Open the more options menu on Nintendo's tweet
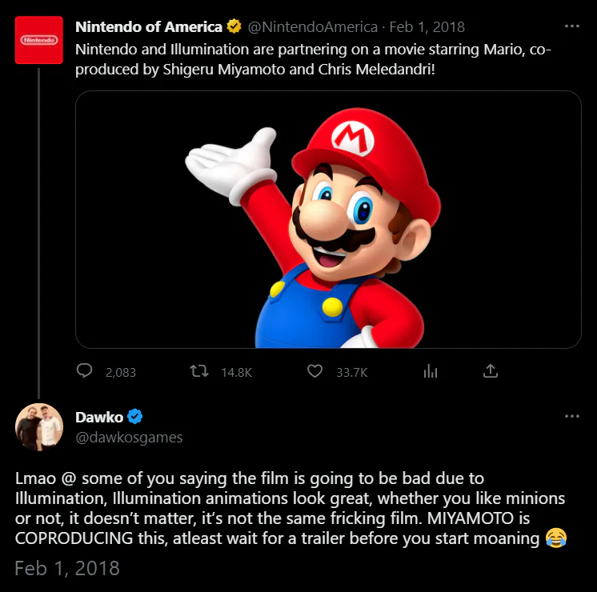The height and width of the screenshot is (592, 597). point(571,26)
